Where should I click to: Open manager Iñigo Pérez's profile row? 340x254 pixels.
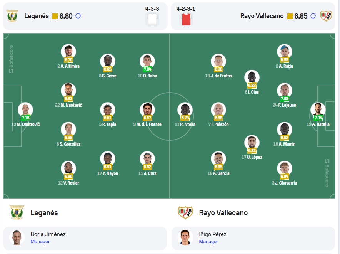pos(253,238)
